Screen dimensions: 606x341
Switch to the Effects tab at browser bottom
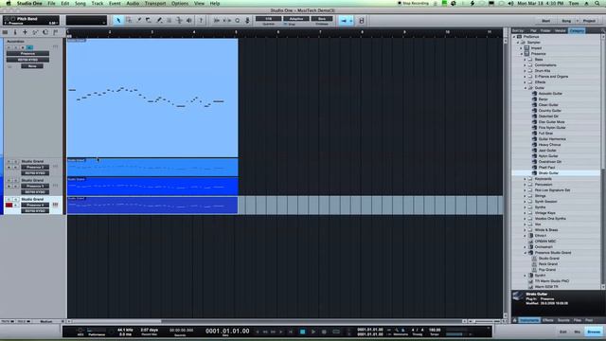(x=547, y=320)
